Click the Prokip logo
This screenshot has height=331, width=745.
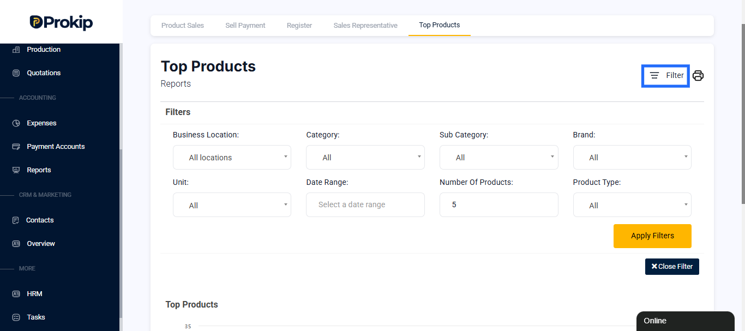(x=61, y=22)
